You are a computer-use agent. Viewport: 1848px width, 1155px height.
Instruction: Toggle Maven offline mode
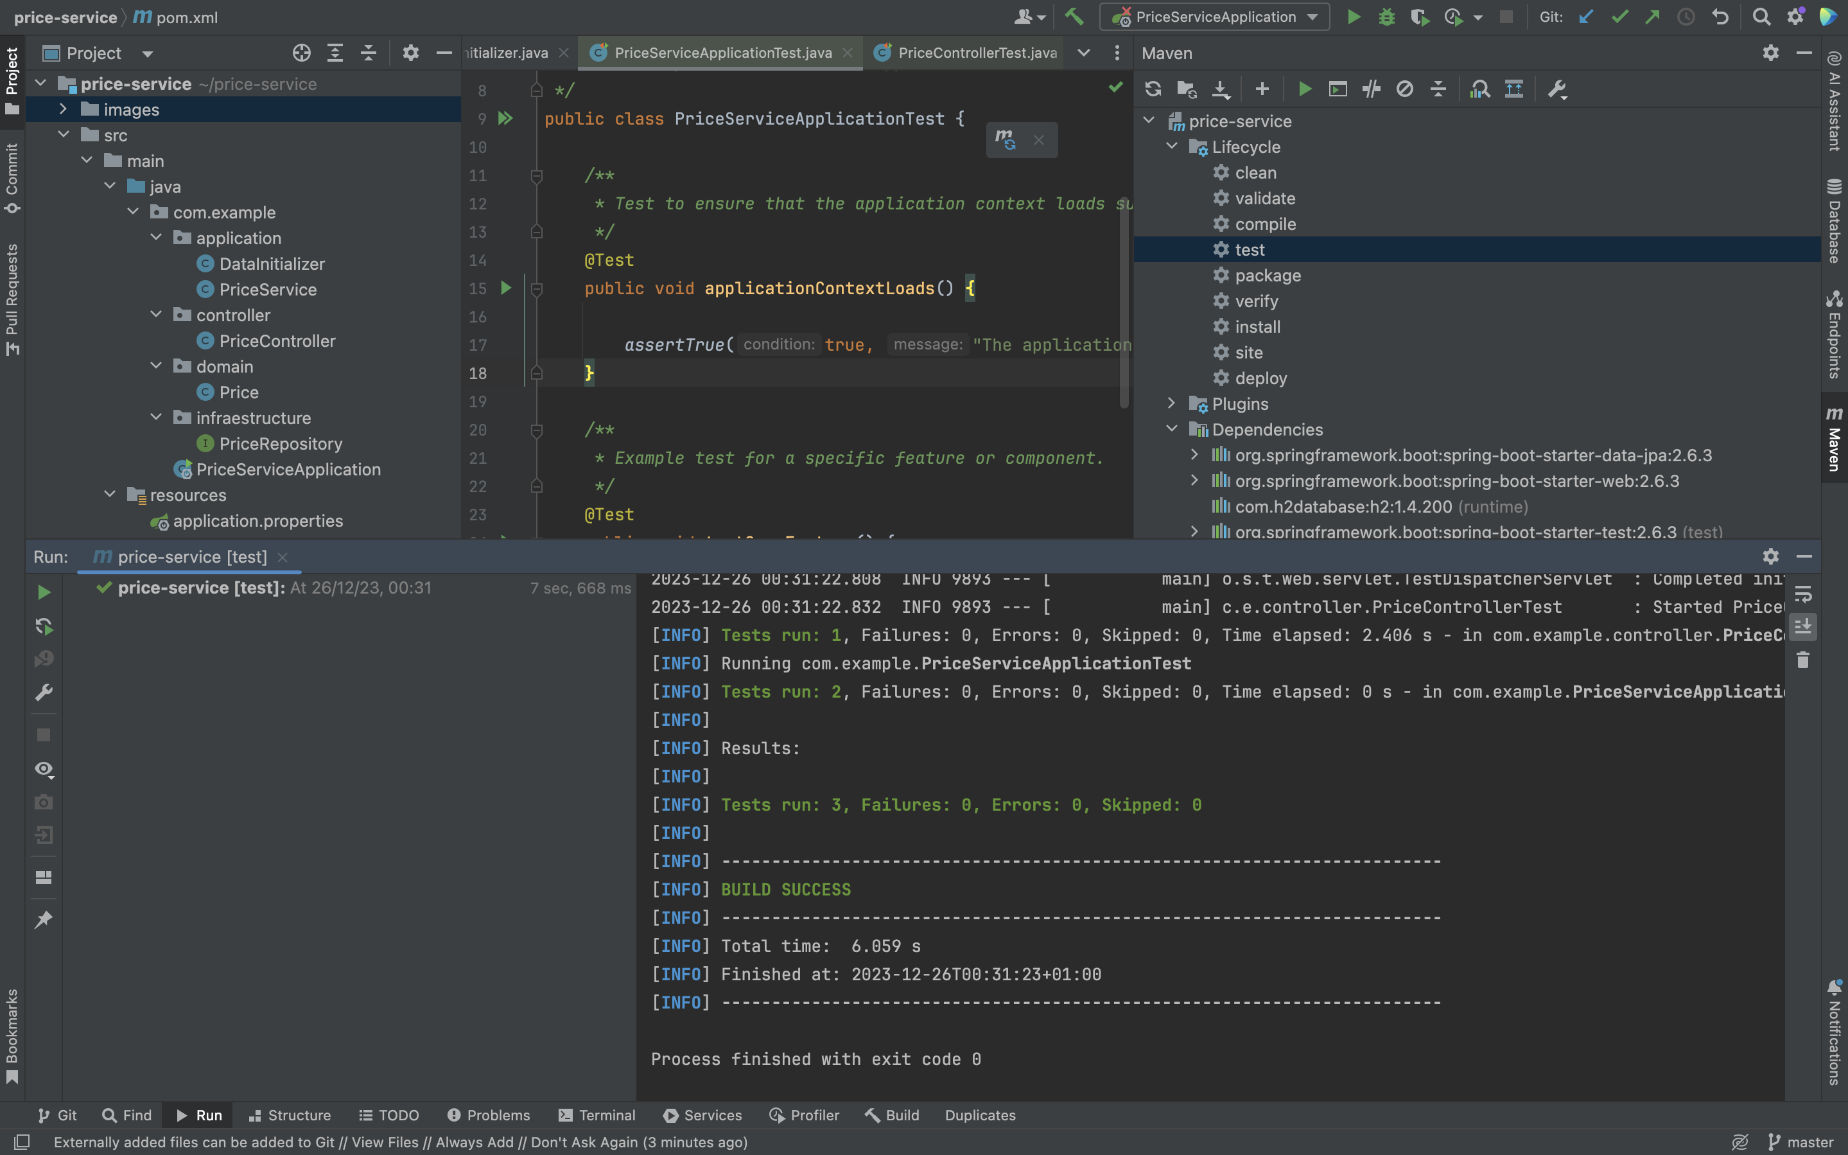[1371, 89]
